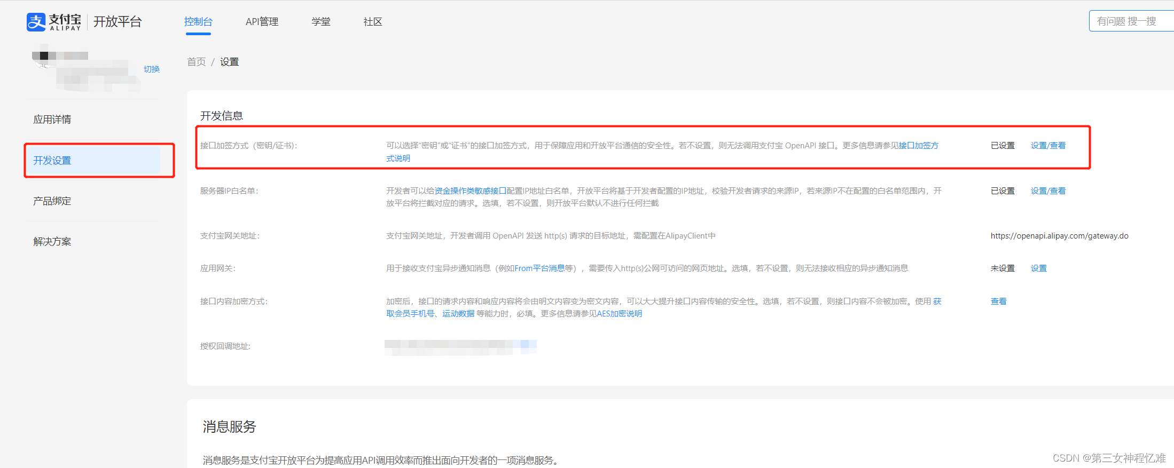Click the 首页 breadcrumb link

click(196, 62)
